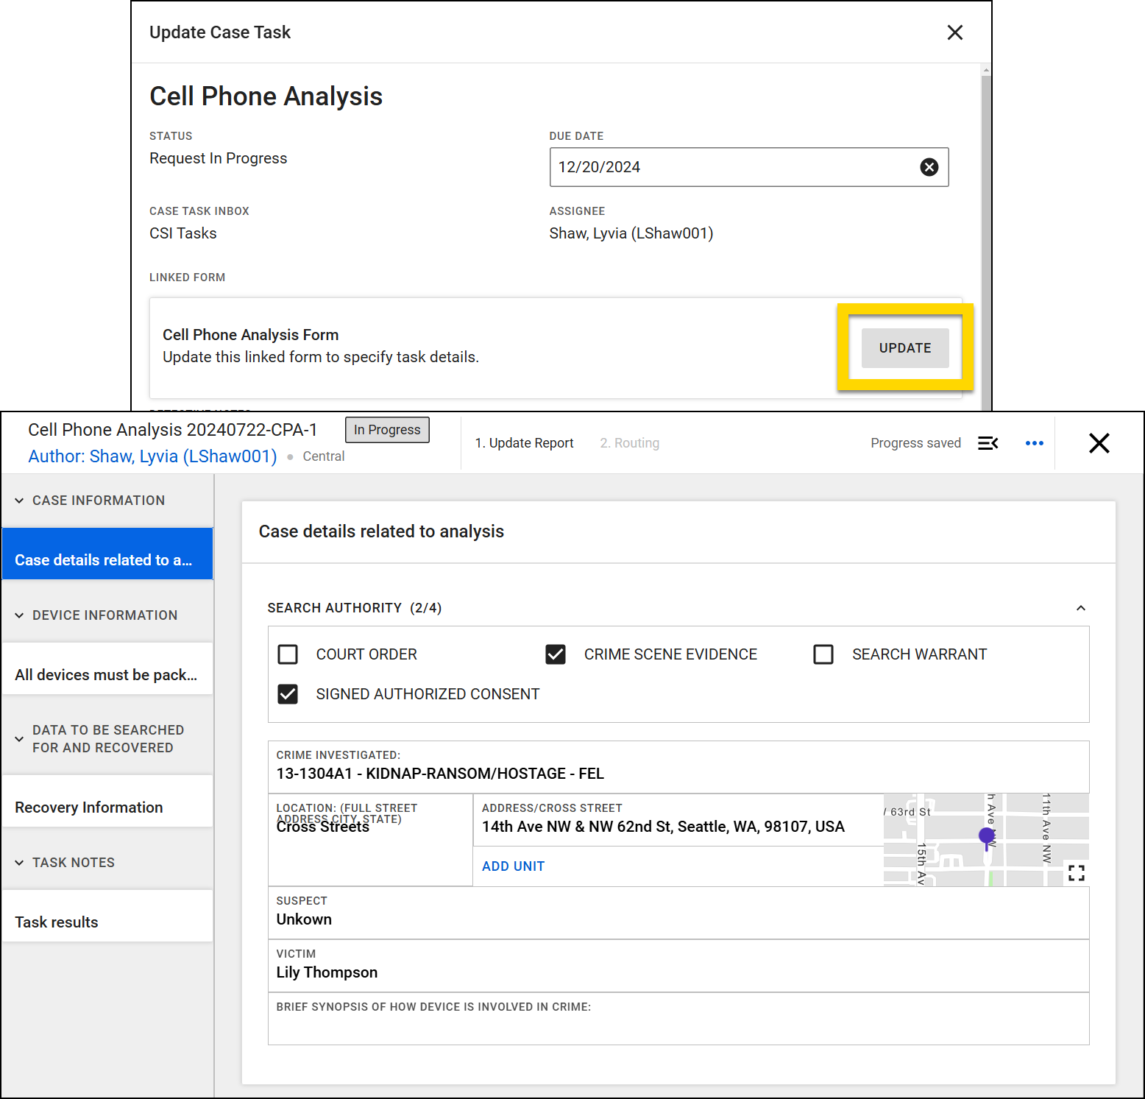Close the Update Case Task dialog

point(954,32)
